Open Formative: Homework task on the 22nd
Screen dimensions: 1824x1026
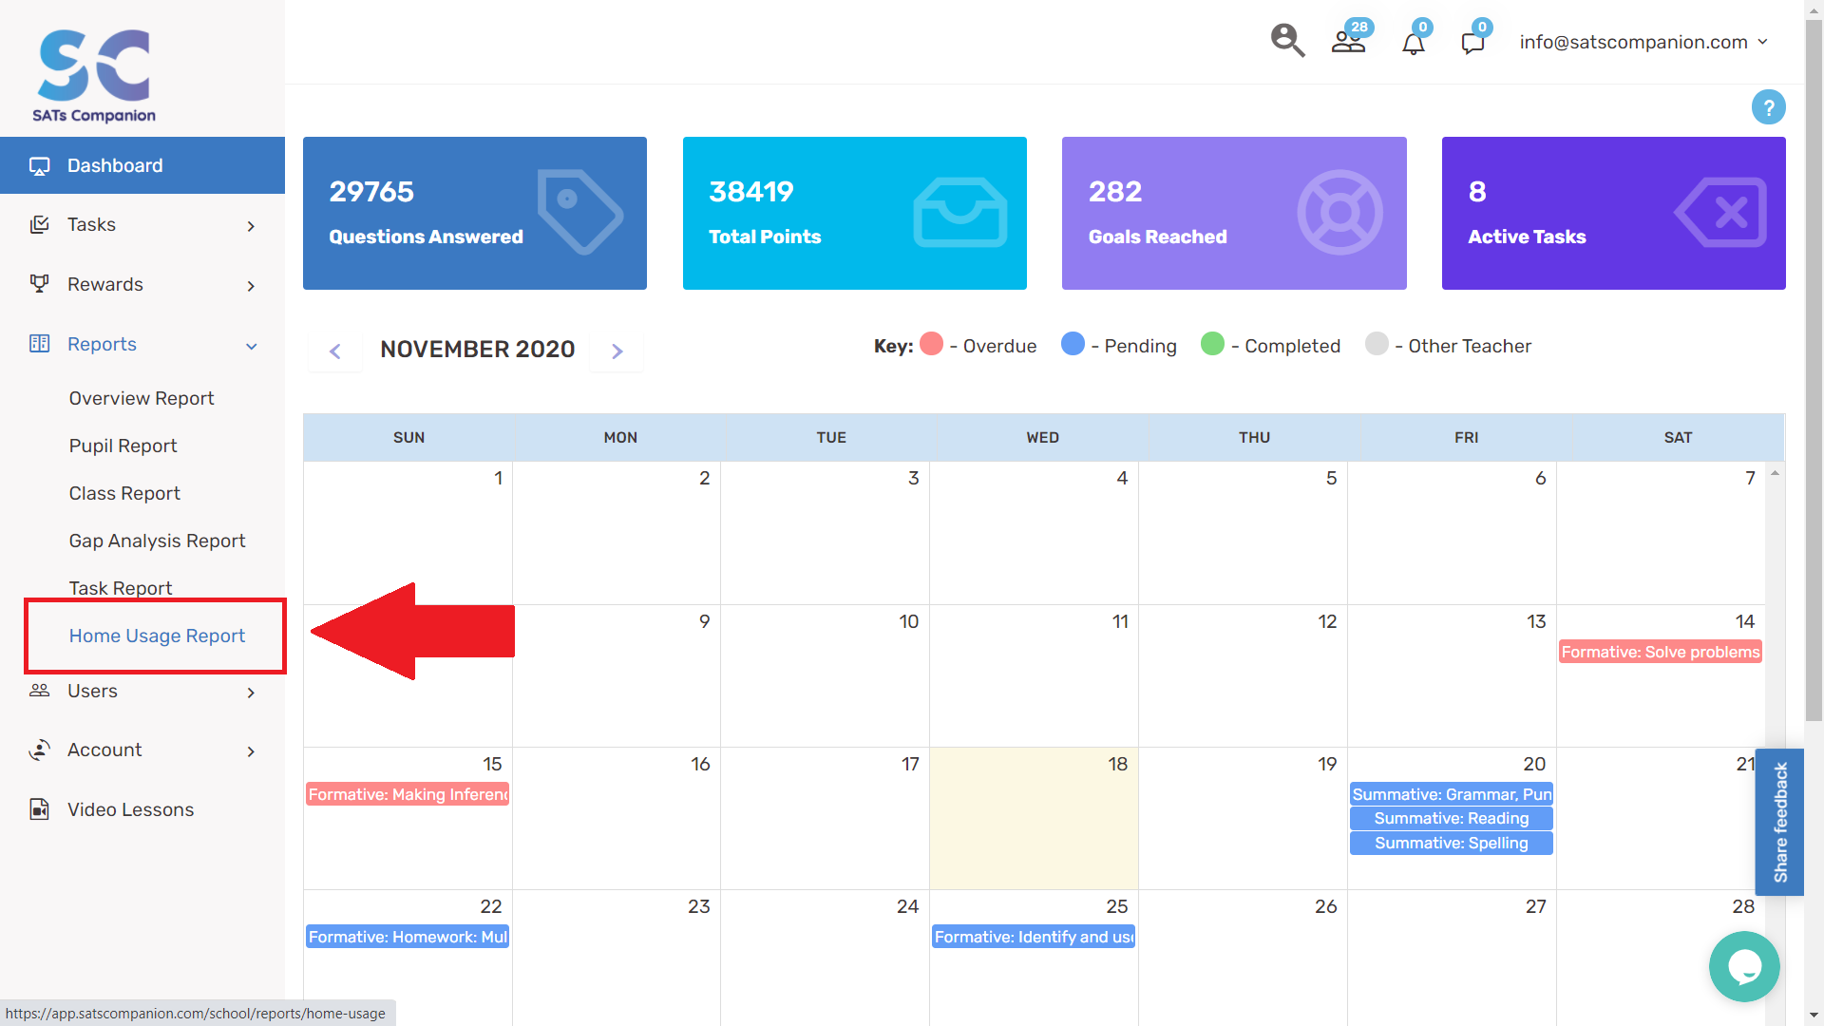[408, 937]
